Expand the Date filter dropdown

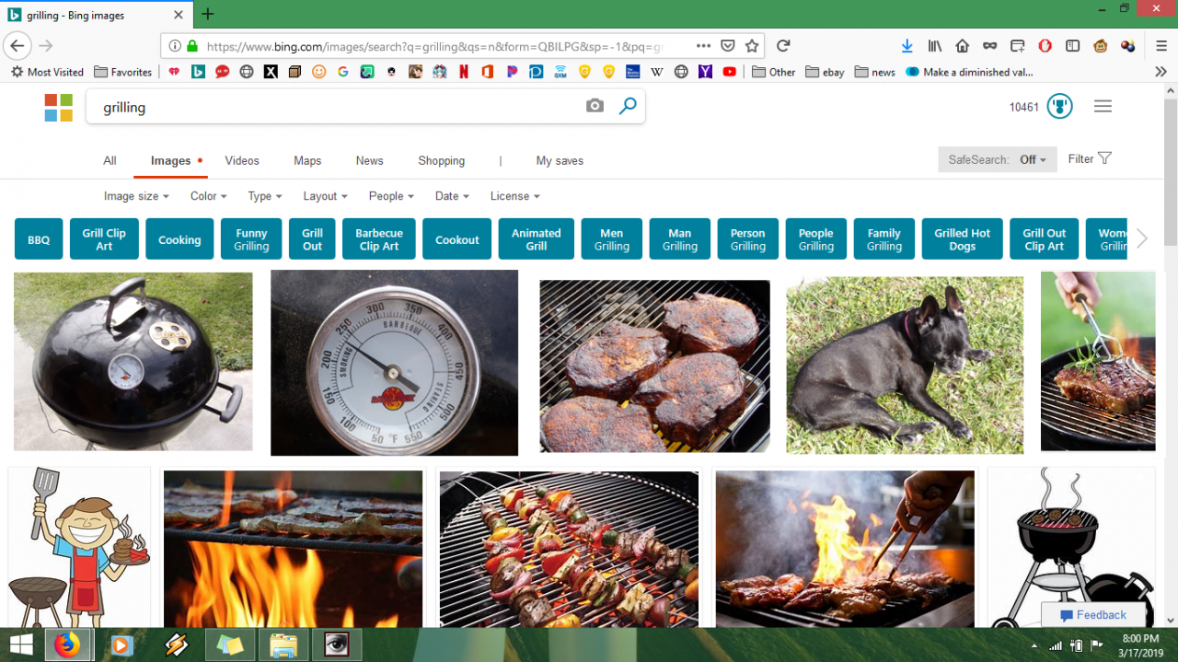pyautogui.click(x=452, y=196)
